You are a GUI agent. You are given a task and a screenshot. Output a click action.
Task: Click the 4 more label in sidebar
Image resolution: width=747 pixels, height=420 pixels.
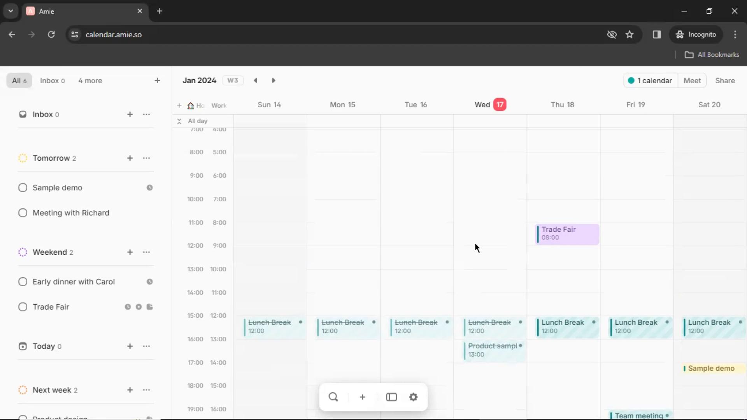(90, 80)
